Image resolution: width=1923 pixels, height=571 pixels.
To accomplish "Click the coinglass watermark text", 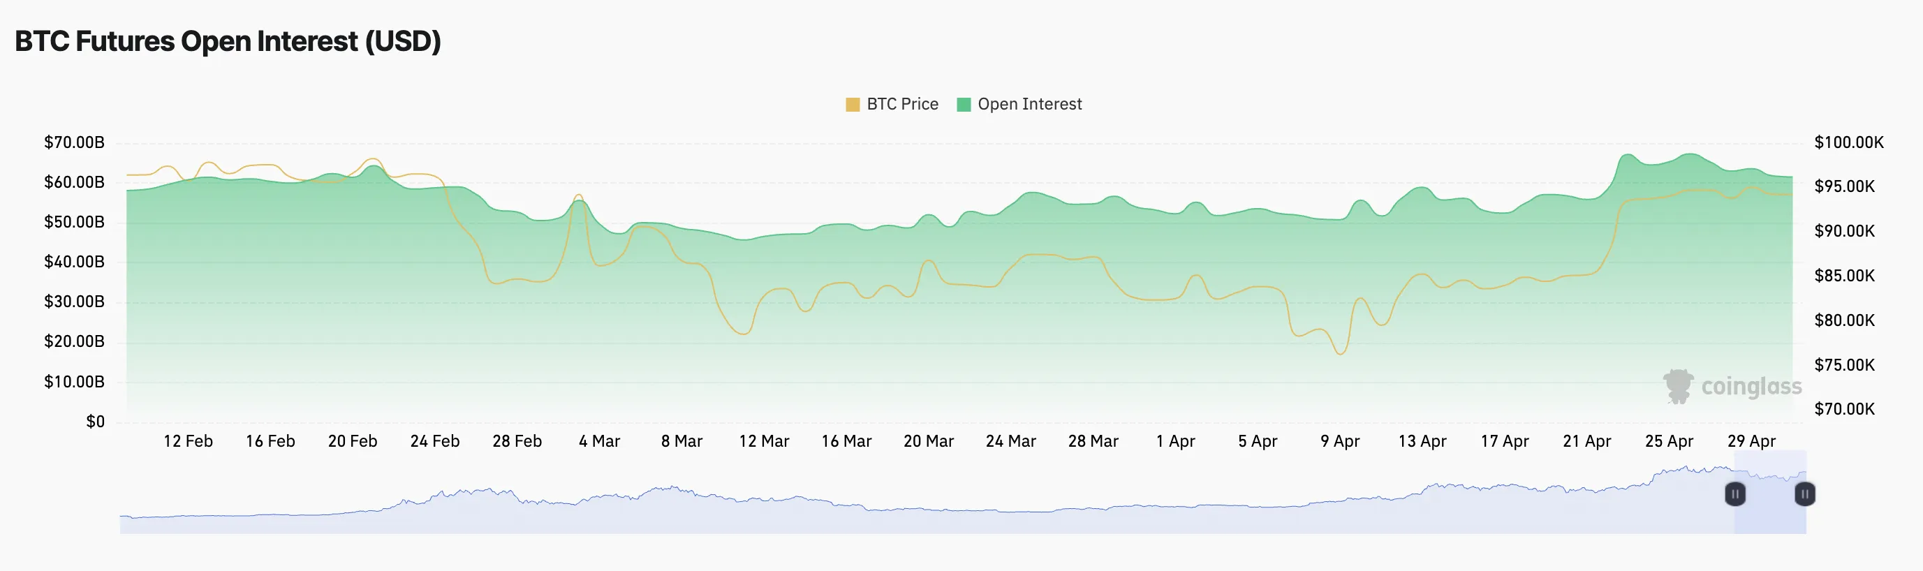I will tap(1751, 387).
